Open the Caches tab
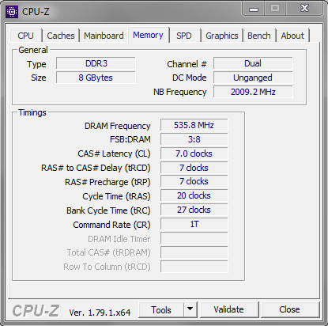328x326 pixels. [61, 36]
